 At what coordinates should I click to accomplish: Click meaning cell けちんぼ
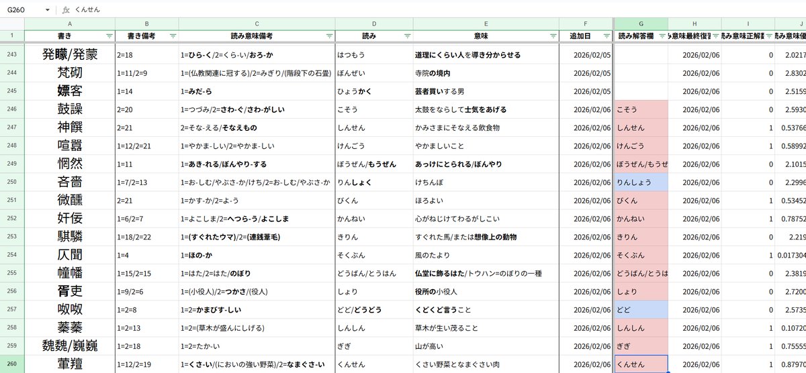pyautogui.click(x=486, y=182)
